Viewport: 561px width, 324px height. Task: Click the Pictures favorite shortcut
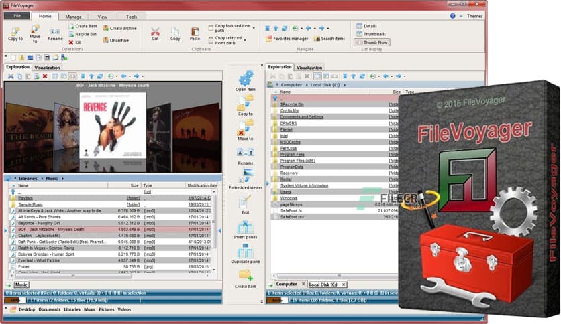[x=107, y=309]
